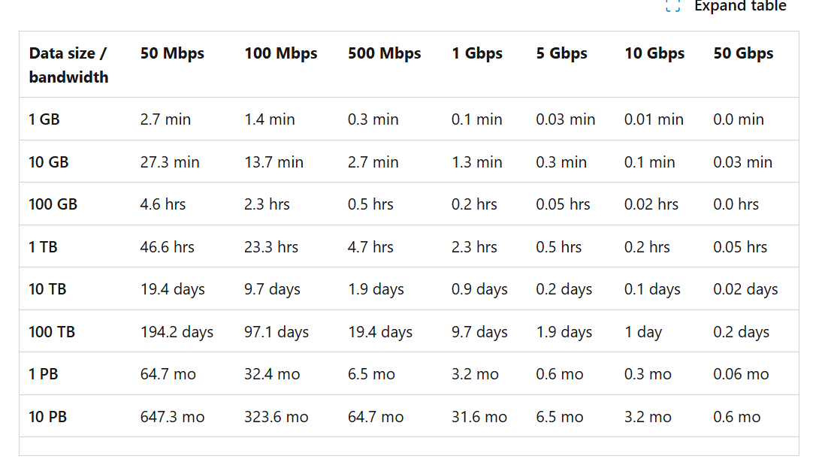Click the Expand table icon
828x462 pixels.
click(672, 6)
